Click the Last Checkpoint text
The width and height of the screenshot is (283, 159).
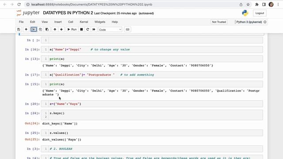(115, 13)
